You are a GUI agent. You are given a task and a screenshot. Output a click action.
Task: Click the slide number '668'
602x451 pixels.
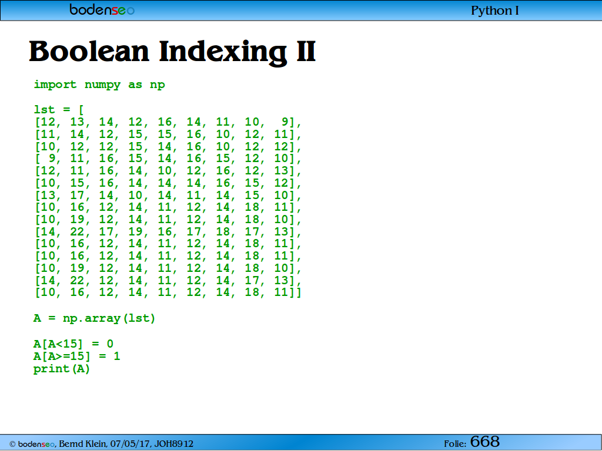(x=485, y=442)
